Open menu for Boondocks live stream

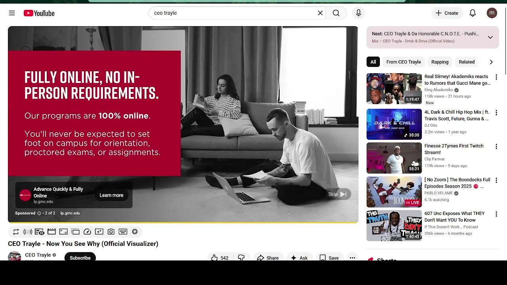pos(496,180)
